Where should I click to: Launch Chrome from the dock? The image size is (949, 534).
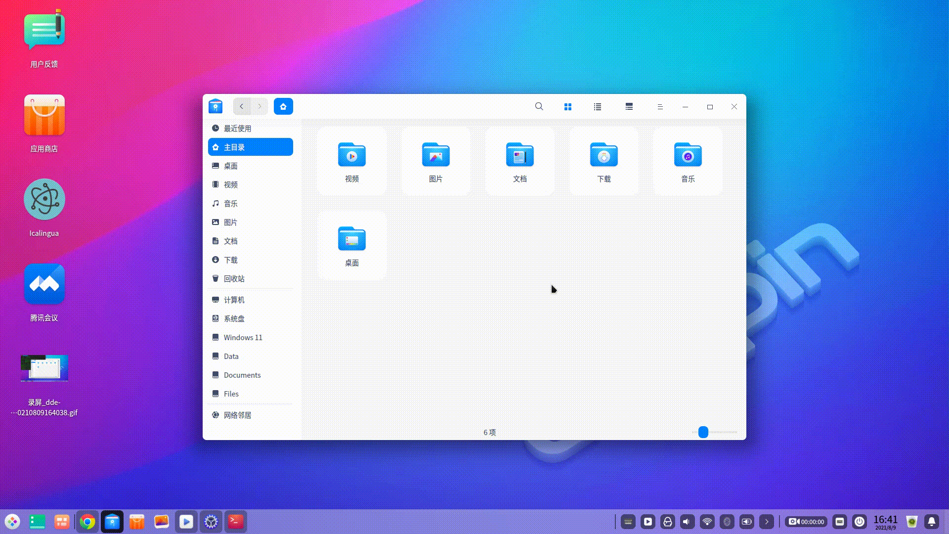pyautogui.click(x=87, y=522)
